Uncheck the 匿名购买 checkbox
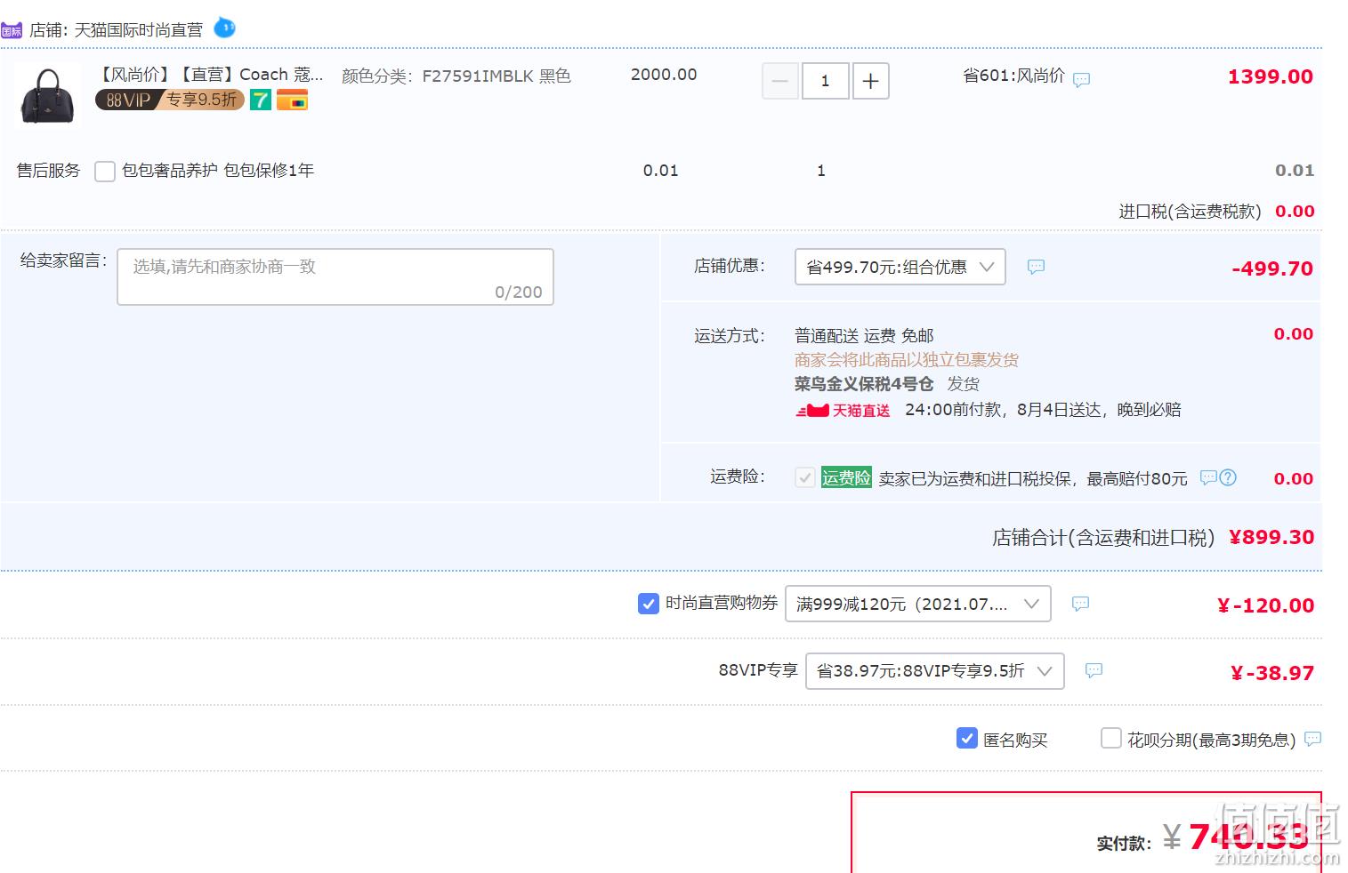Screen dimensions: 1348x873 coord(966,738)
